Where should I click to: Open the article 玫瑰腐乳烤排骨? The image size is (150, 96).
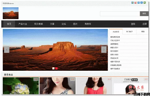pos(116,65)
